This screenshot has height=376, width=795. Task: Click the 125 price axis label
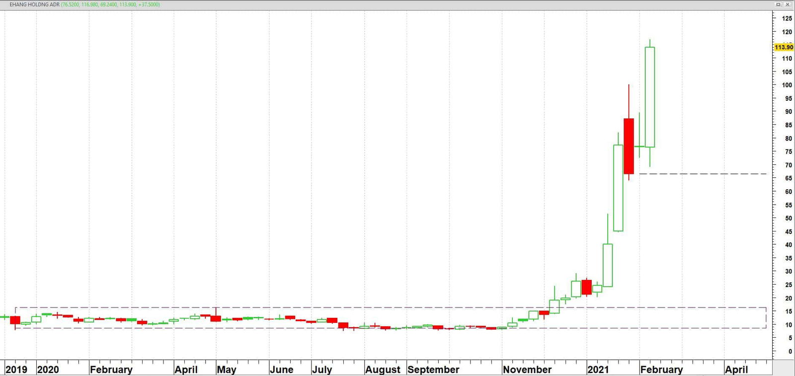pyautogui.click(x=787, y=18)
